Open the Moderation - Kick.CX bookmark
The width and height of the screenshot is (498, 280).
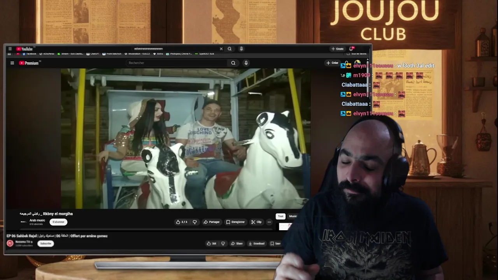pyautogui.click(x=137, y=54)
